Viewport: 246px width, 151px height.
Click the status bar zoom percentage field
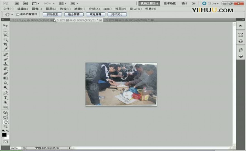pyautogui.click(x=15, y=148)
